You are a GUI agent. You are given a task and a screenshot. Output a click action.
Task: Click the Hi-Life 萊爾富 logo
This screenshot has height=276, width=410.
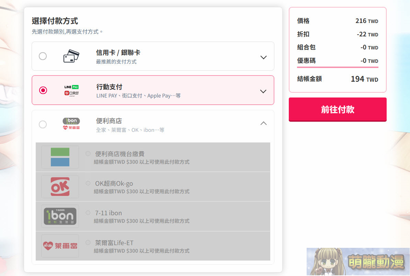click(x=60, y=246)
